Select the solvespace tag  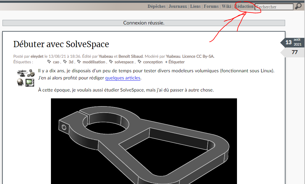tap(124, 62)
